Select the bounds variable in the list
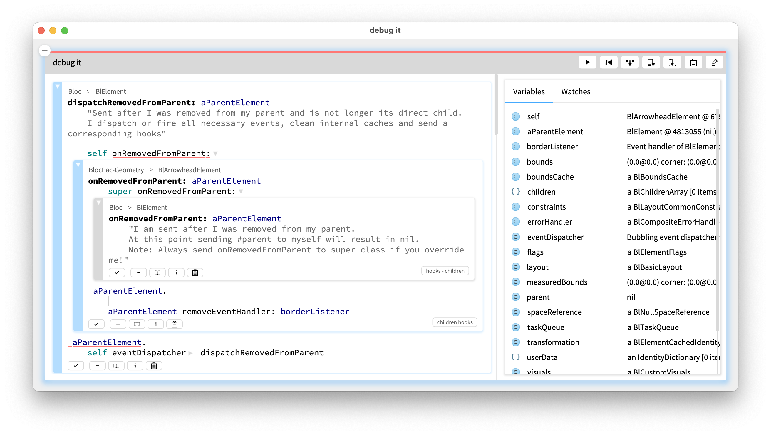The height and width of the screenshot is (435, 771). 540,162
